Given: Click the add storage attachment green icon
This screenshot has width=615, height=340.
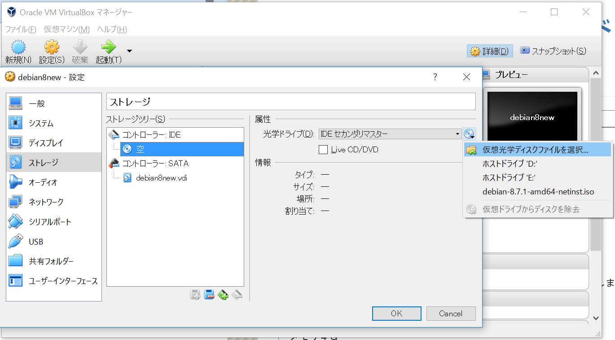Looking at the screenshot, I should 223,295.
